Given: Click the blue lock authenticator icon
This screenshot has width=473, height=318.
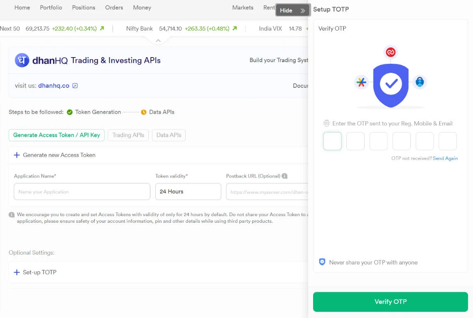Looking at the screenshot, I should [x=419, y=82].
